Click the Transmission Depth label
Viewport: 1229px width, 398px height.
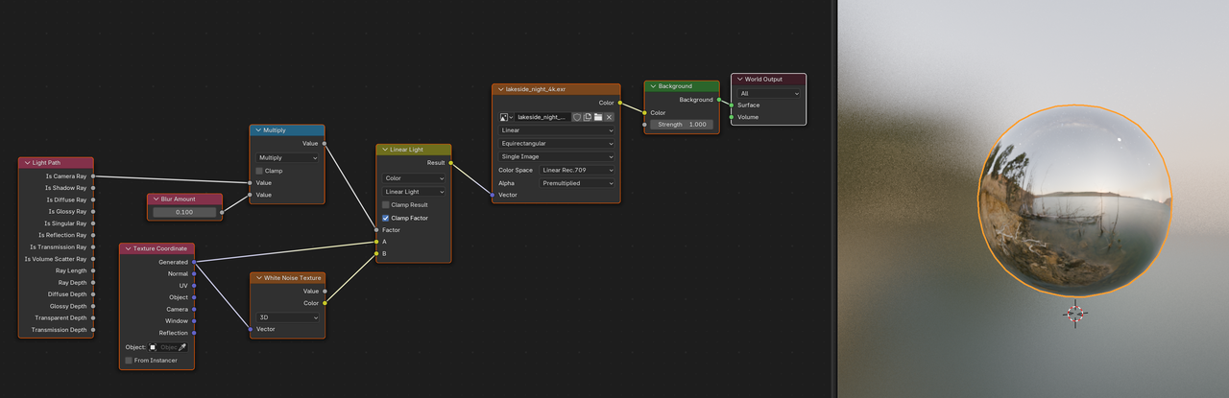coord(60,330)
